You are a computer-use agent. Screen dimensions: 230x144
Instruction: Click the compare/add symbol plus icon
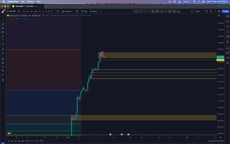point(19,11)
